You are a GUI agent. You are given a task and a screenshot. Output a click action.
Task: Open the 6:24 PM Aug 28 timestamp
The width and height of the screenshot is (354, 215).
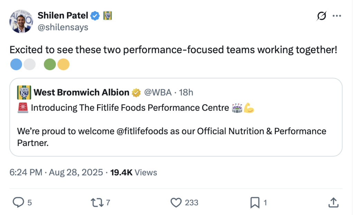pyautogui.click(x=56, y=172)
